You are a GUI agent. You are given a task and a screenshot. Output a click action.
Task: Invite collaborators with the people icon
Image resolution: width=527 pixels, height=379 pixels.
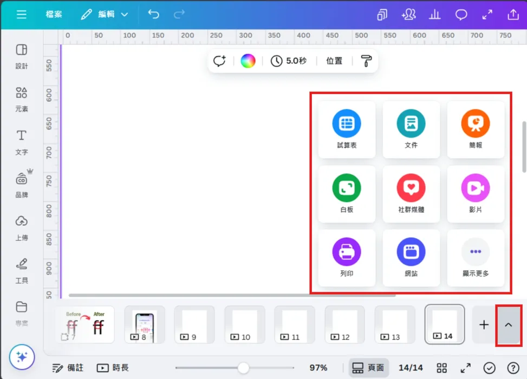pyautogui.click(x=408, y=15)
